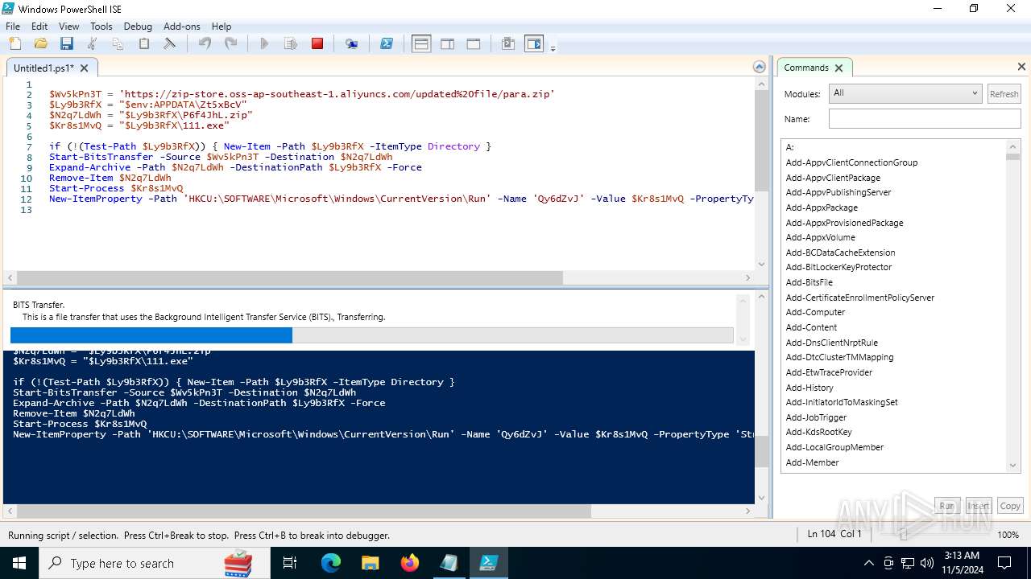Image resolution: width=1031 pixels, height=579 pixels.
Task: Paste from clipboard toolbar icon
Action: pyautogui.click(x=143, y=43)
